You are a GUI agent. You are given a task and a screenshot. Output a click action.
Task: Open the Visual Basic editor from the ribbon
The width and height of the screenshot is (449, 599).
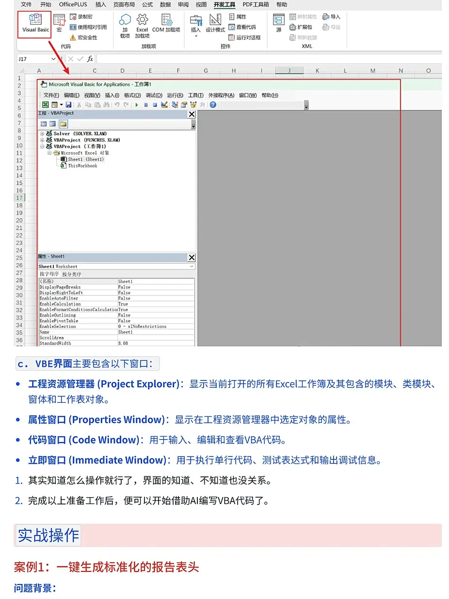[x=35, y=24]
